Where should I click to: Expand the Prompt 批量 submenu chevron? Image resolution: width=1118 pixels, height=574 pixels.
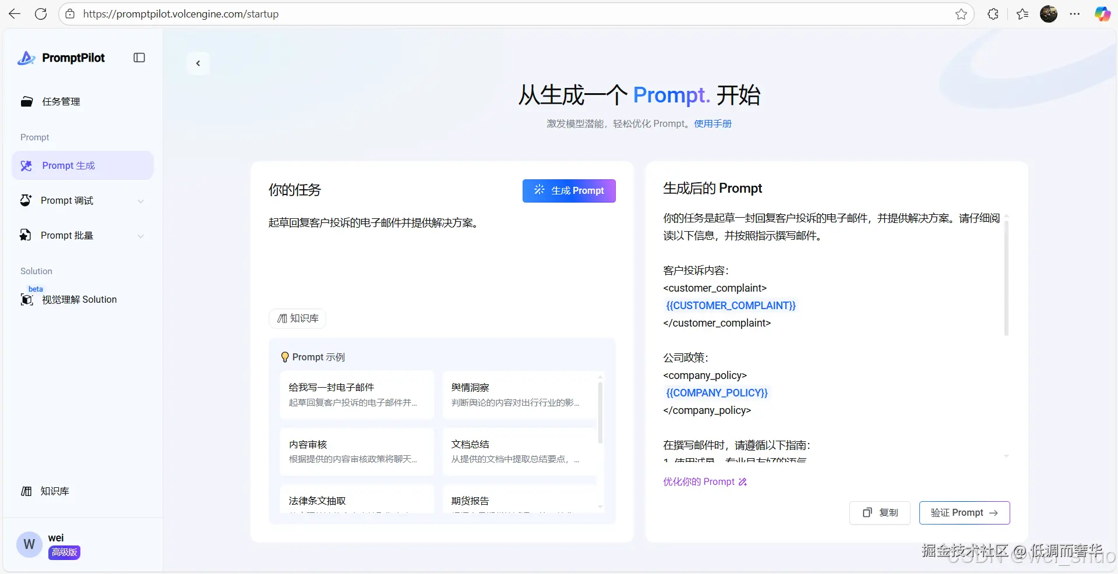[x=141, y=236]
